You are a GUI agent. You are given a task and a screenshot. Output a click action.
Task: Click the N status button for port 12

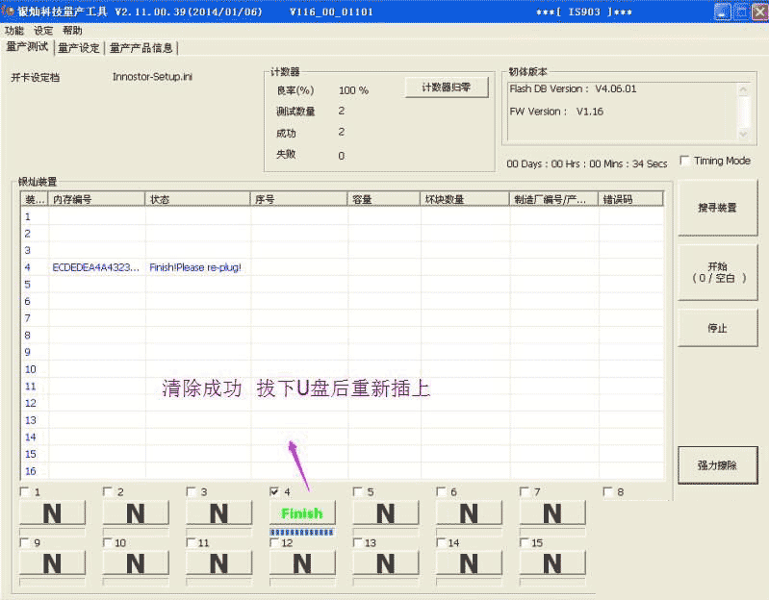302,563
